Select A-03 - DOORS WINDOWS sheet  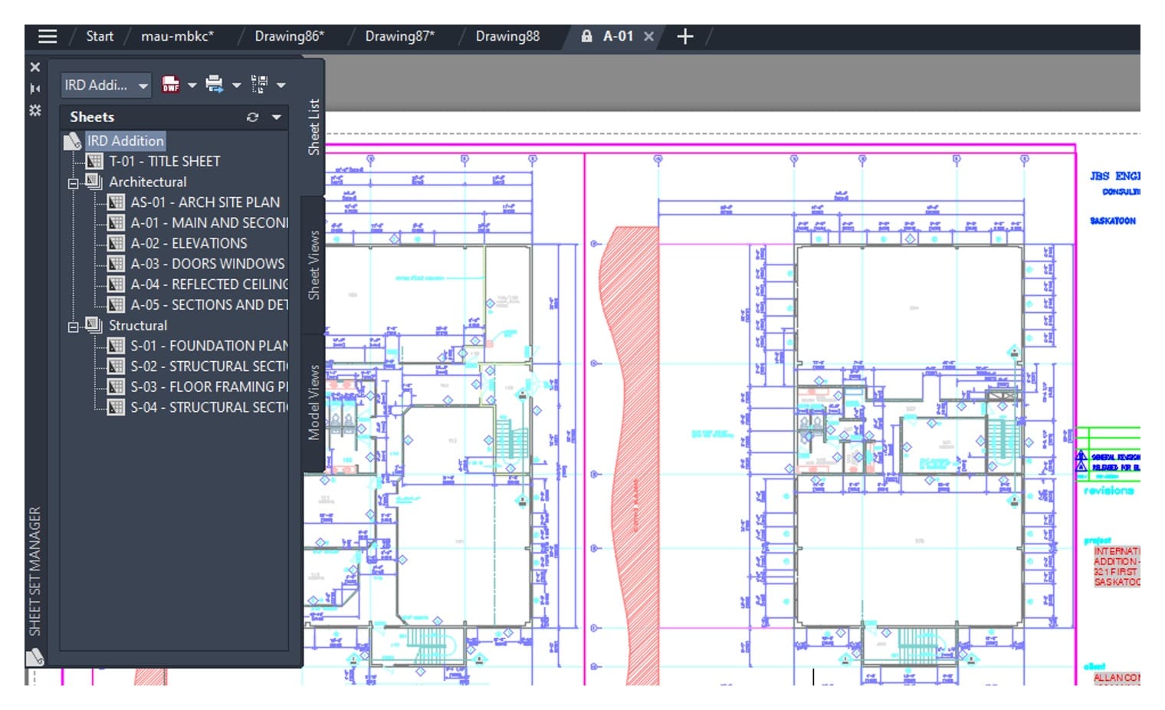point(207,265)
